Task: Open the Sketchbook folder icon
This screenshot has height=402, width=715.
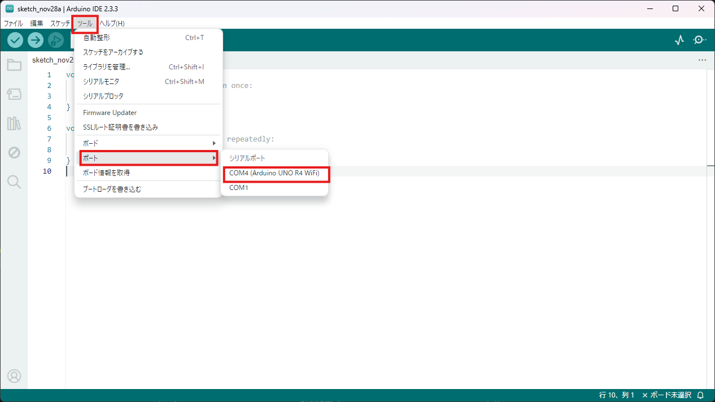Action: pos(14,65)
